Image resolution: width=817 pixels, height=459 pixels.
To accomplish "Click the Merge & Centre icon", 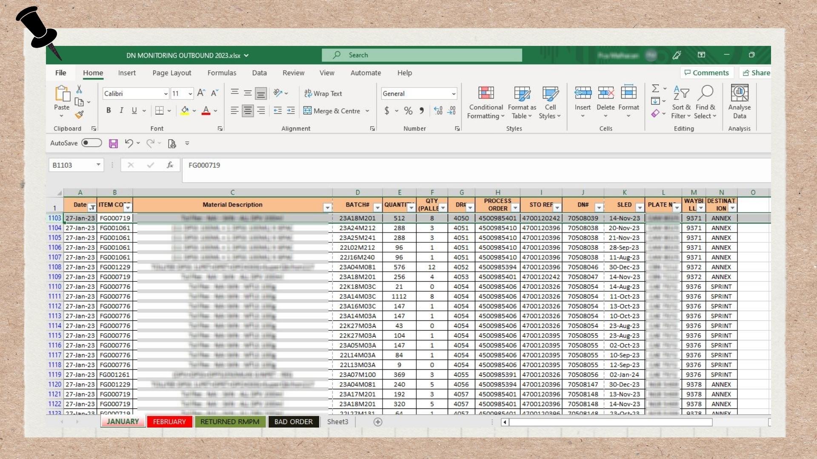I will point(307,111).
